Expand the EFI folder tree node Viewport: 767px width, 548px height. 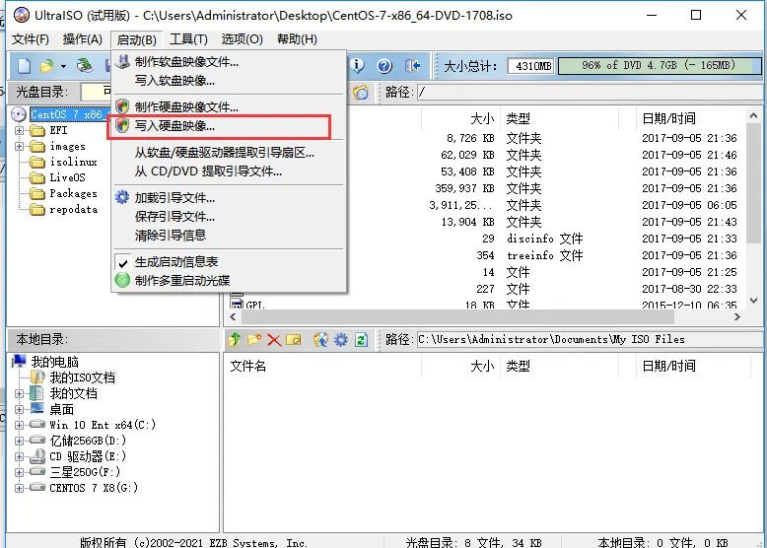pos(19,130)
